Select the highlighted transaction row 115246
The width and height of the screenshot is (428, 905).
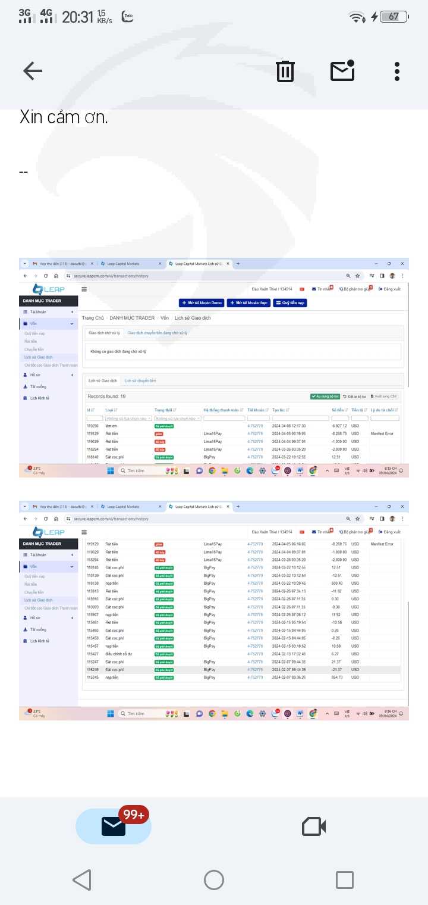[238, 669]
